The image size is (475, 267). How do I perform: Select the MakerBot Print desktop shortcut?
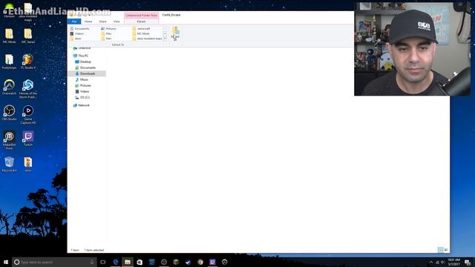(9, 140)
